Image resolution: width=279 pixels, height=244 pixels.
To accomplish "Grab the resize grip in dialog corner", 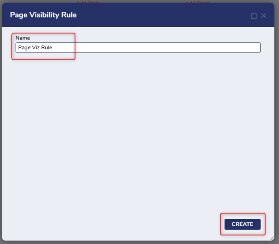I will 272,238.
